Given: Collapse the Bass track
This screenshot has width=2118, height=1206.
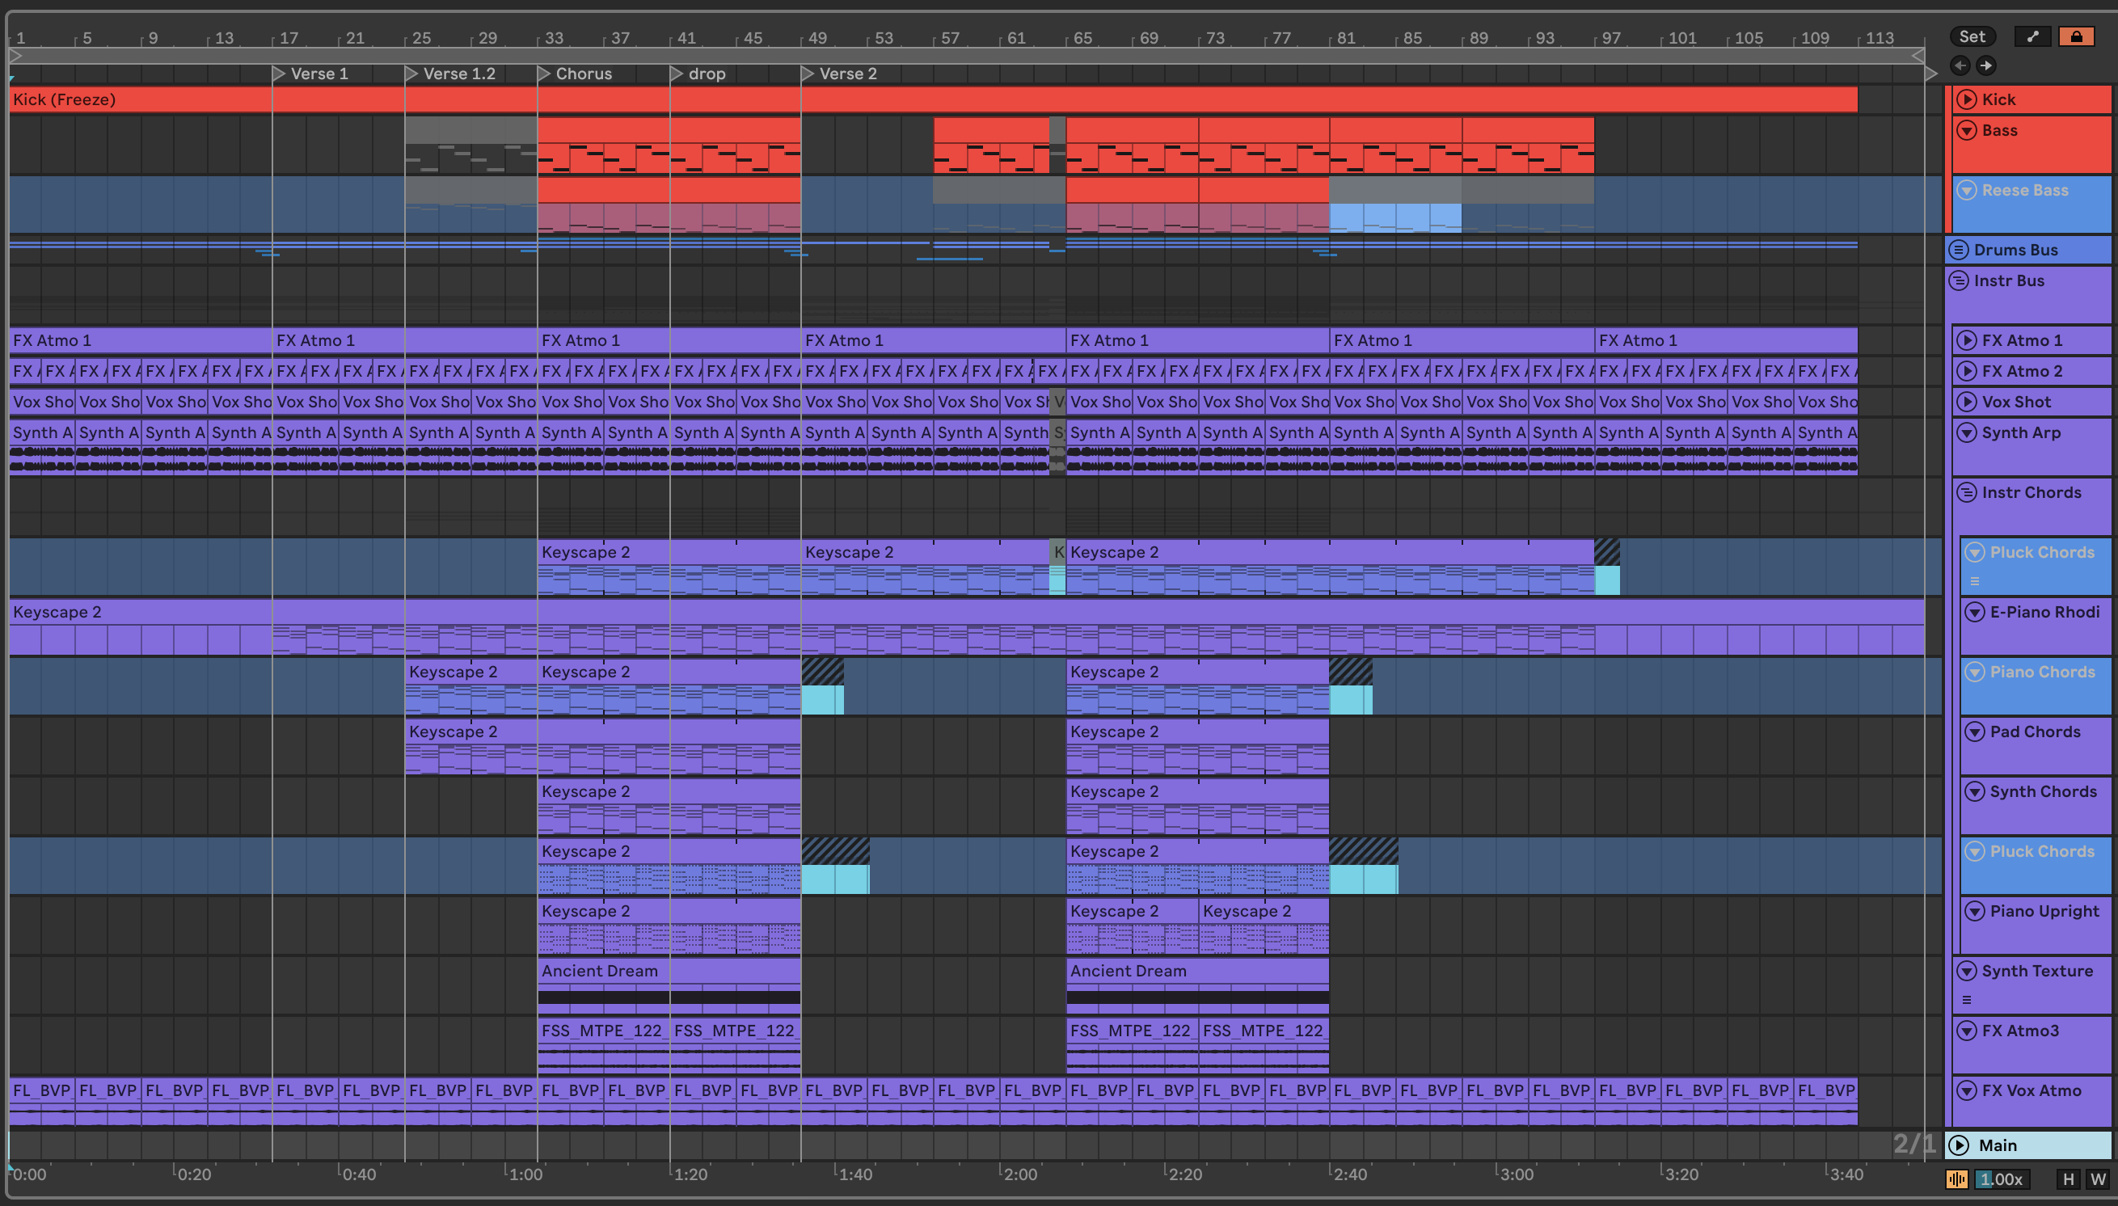Looking at the screenshot, I should click(1966, 131).
